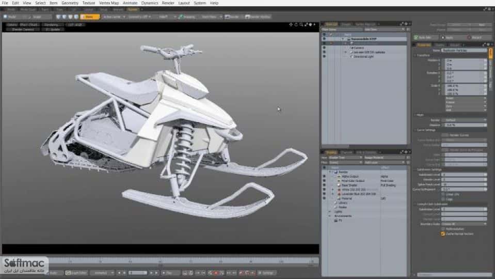Click the orange Items selection mode button
The height and width of the screenshot is (279, 495).
[x=90, y=17]
